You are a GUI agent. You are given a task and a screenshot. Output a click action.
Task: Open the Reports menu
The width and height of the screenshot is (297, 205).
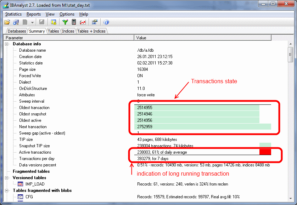click(x=34, y=14)
